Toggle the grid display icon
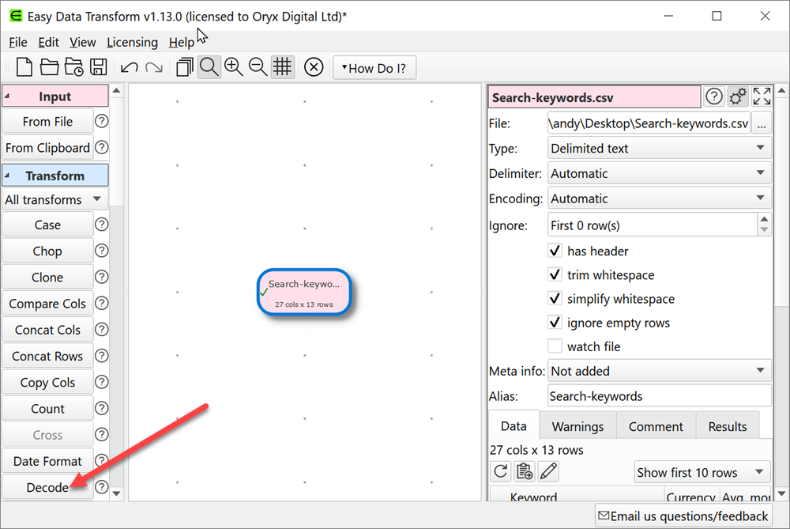 tap(282, 67)
